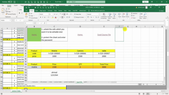The image size is (169, 95).
Task: Click Tell me what you want to do
Action: coord(96,11)
